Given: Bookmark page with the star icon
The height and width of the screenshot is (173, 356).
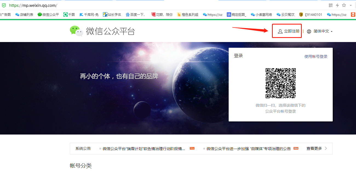Looking at the screenshot, I should point(344,5).
